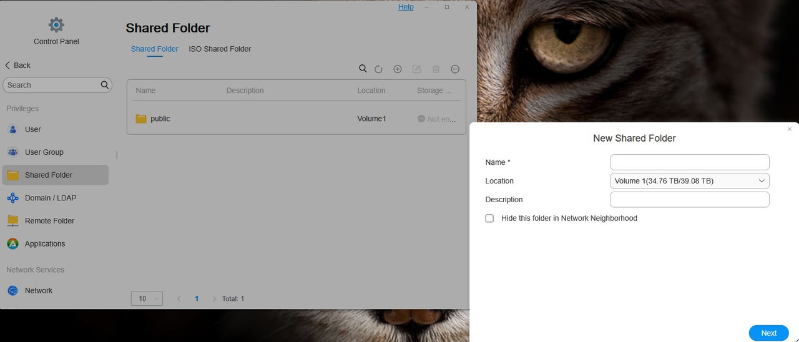
Task: Focus the sidebar Search field
Action: (57, 85)
